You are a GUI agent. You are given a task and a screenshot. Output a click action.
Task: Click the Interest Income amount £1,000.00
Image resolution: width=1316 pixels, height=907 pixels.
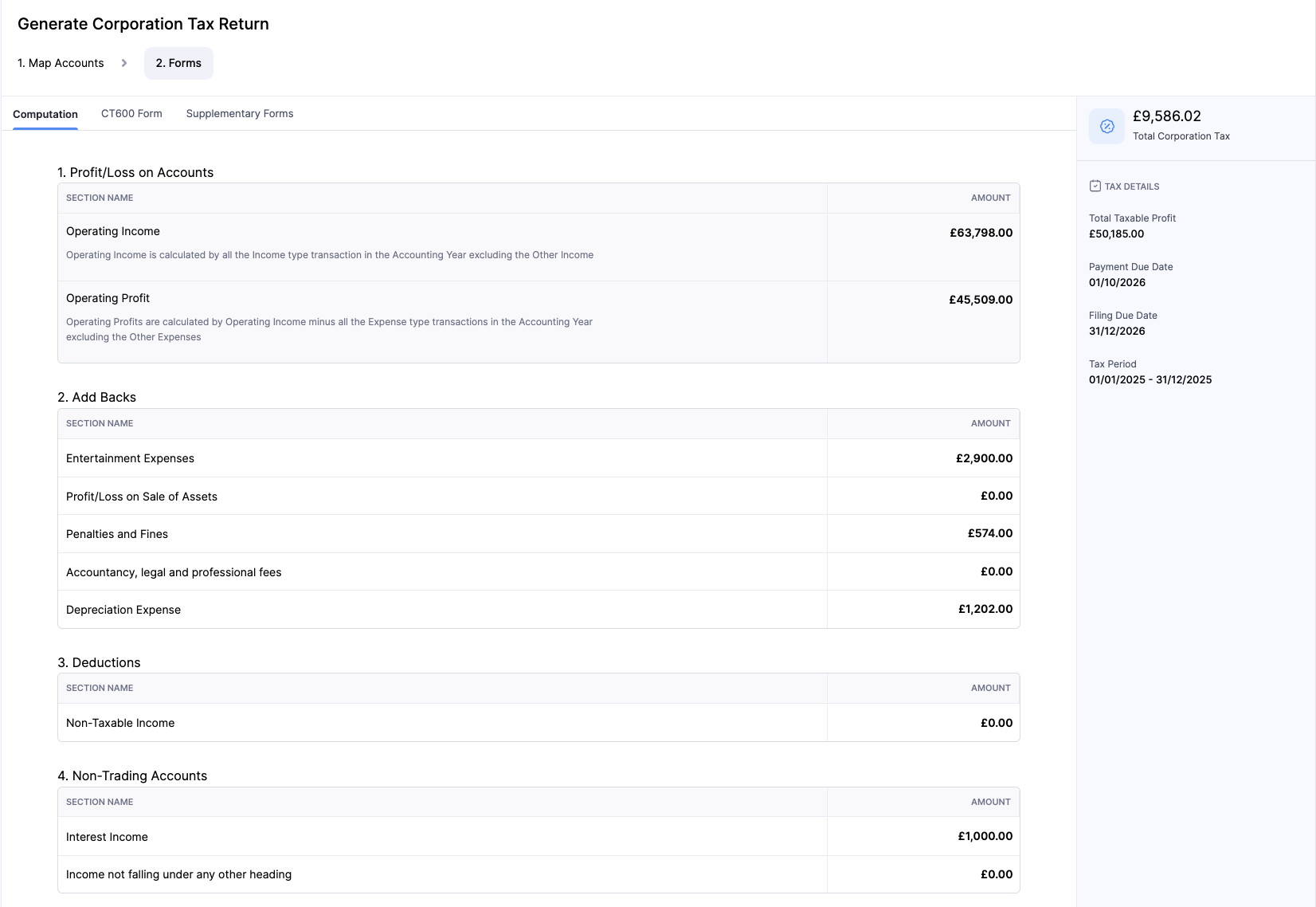(985, 836)
